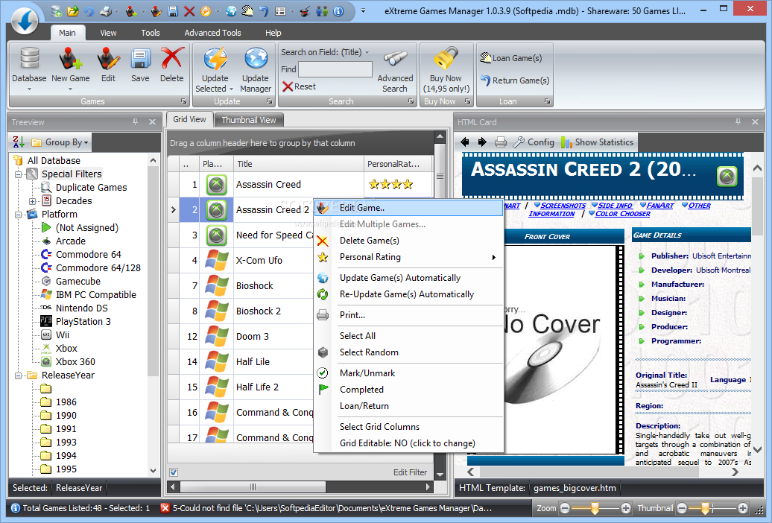
Task: Print the HTML Card
Action: click(501, 142)
